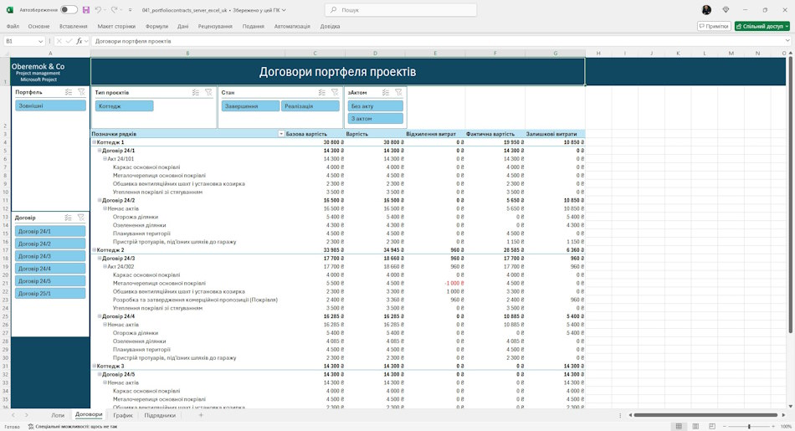Toggle З актом slicer item
This screenshot has height=431, width=795.
[x=376, y=118]
